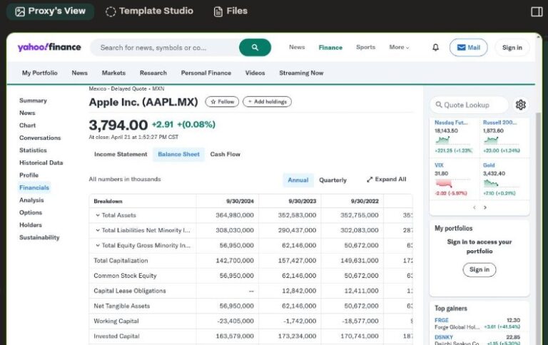Click Sign in in the header
Image resolution: width=548 pixels, height=345 pixels.
[512, 48]
